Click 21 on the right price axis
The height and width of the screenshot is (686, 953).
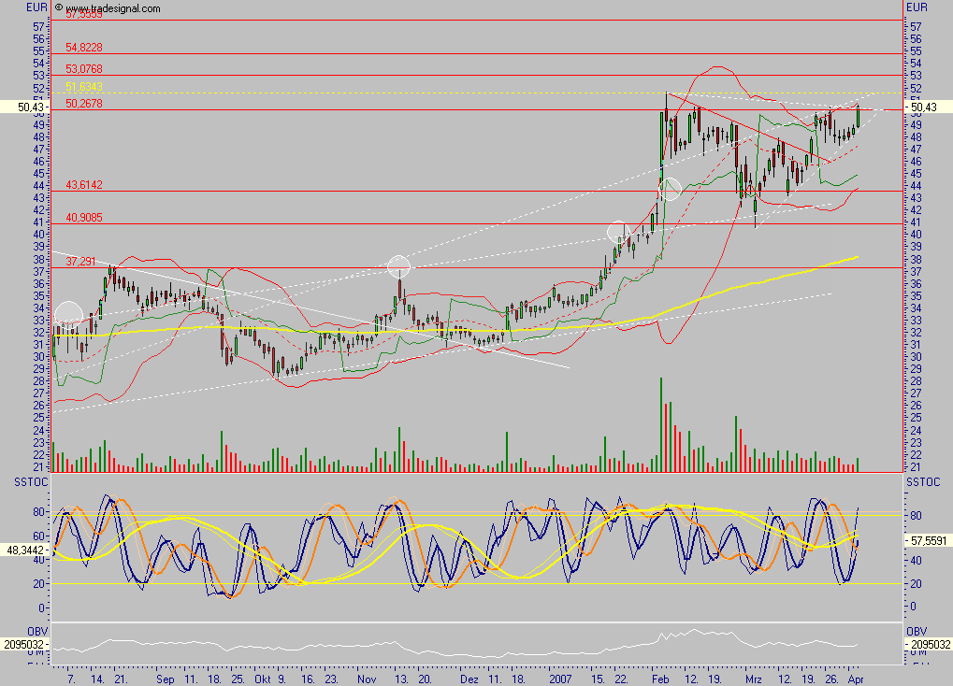916,467
